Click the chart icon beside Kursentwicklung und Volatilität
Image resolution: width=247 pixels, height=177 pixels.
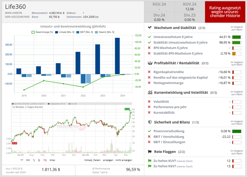tap(150, 93)
